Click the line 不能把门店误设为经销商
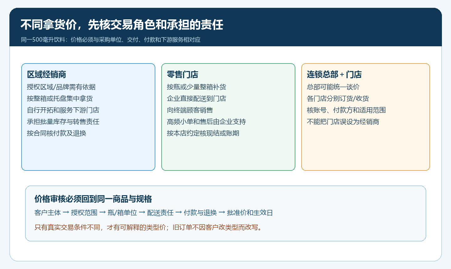This screenshot has height=269, width=451. click(x=343, y=122)
